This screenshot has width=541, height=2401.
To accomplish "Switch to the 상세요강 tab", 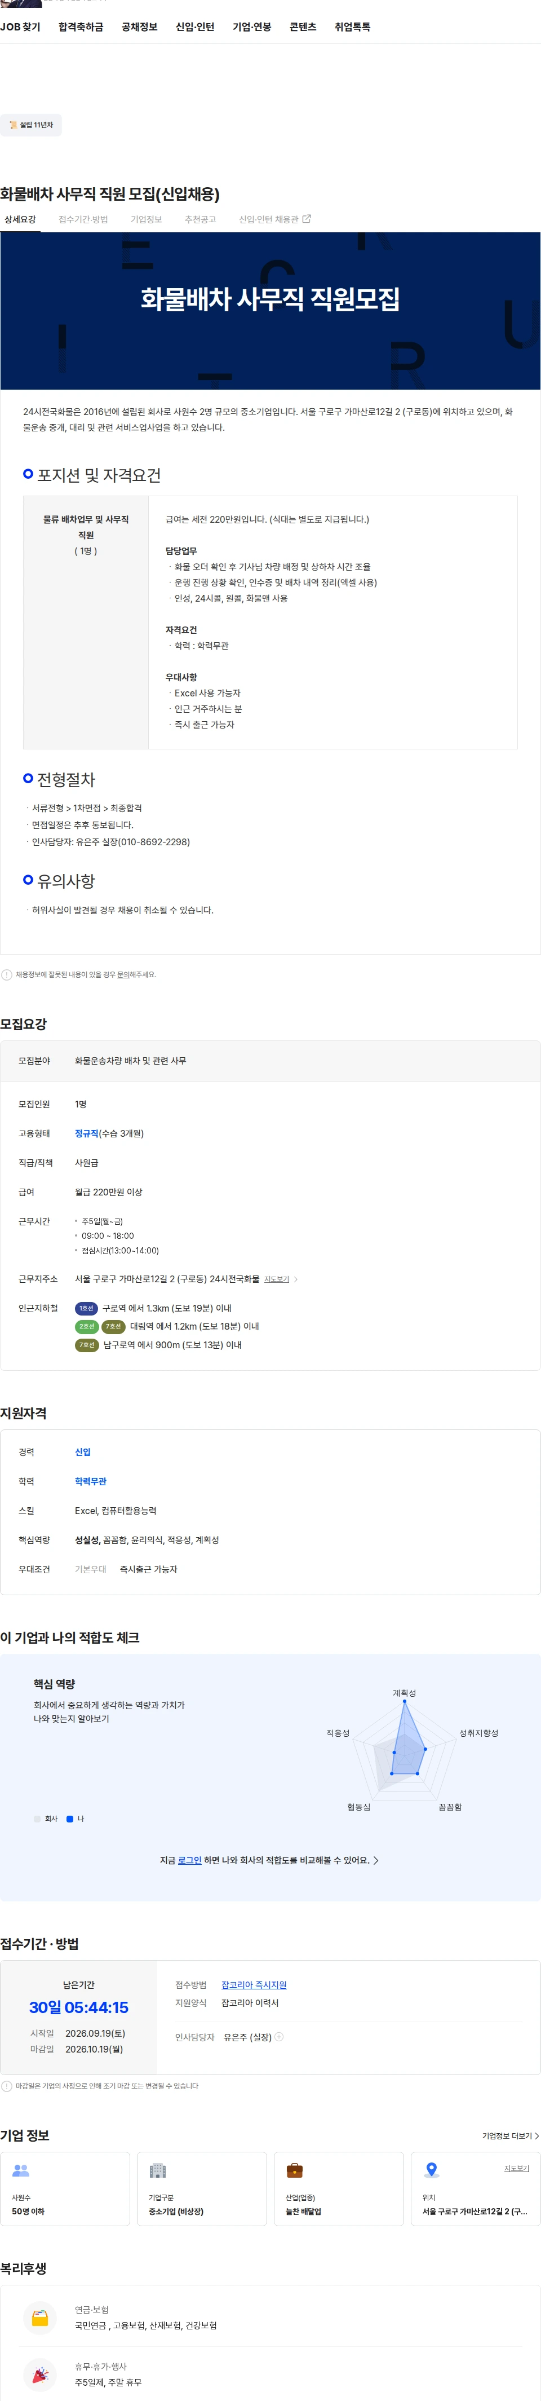I will point(20,220).
